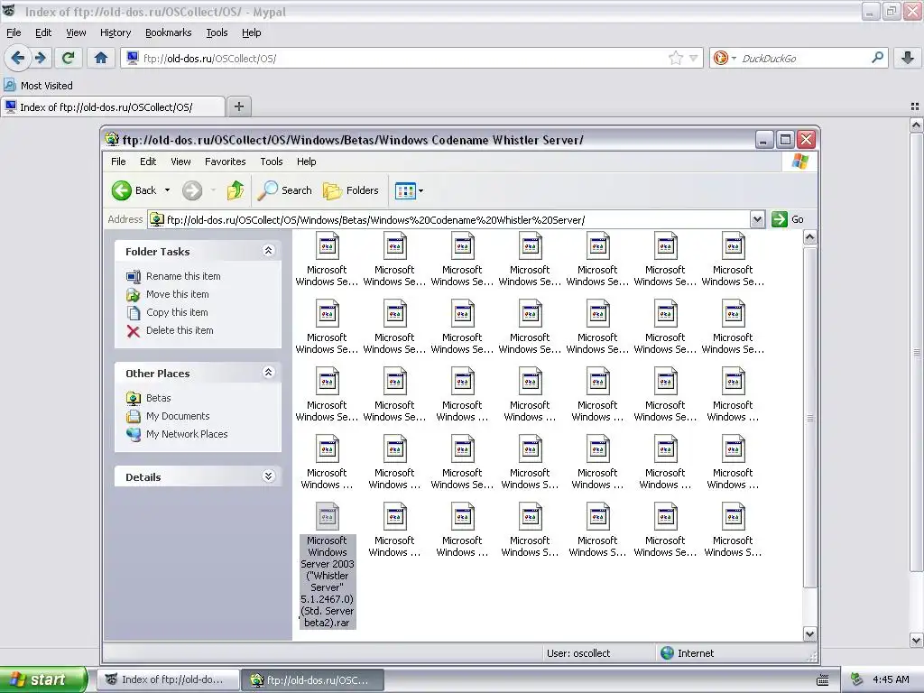Click the green Back button in Explorer

click(134, 190)
